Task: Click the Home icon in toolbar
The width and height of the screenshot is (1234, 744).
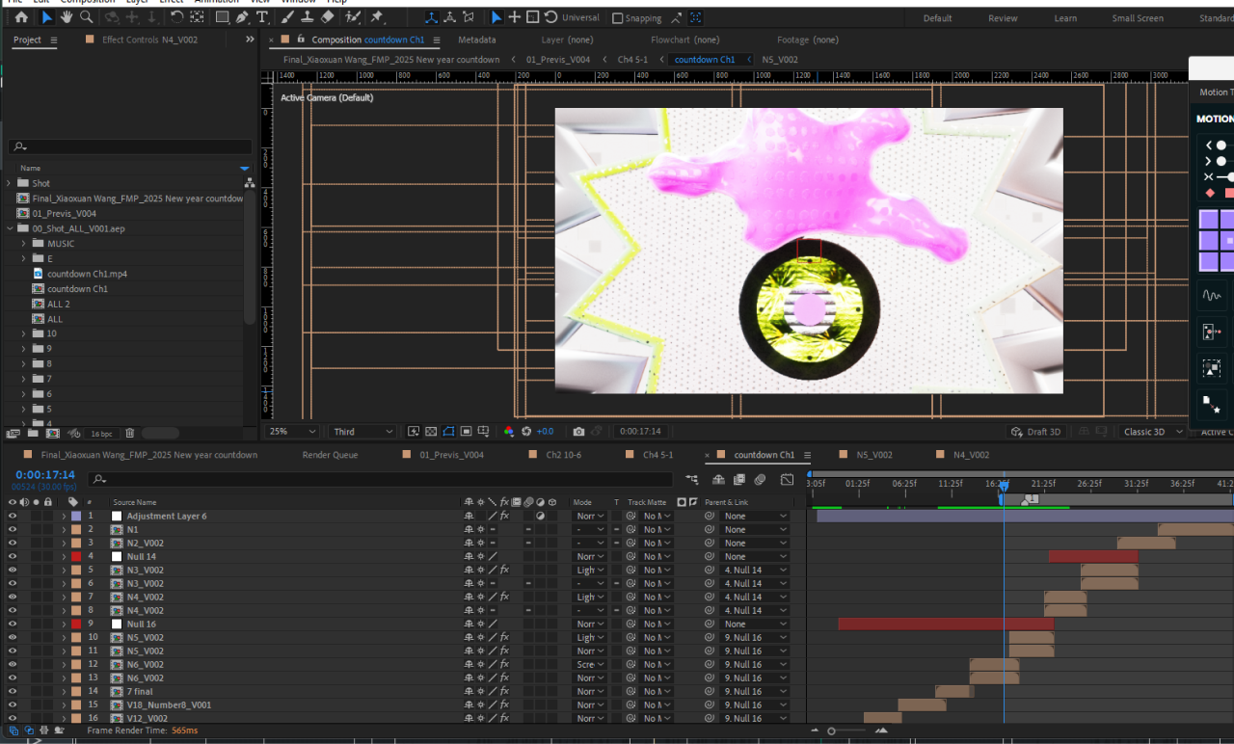Action: click(21, 17)
